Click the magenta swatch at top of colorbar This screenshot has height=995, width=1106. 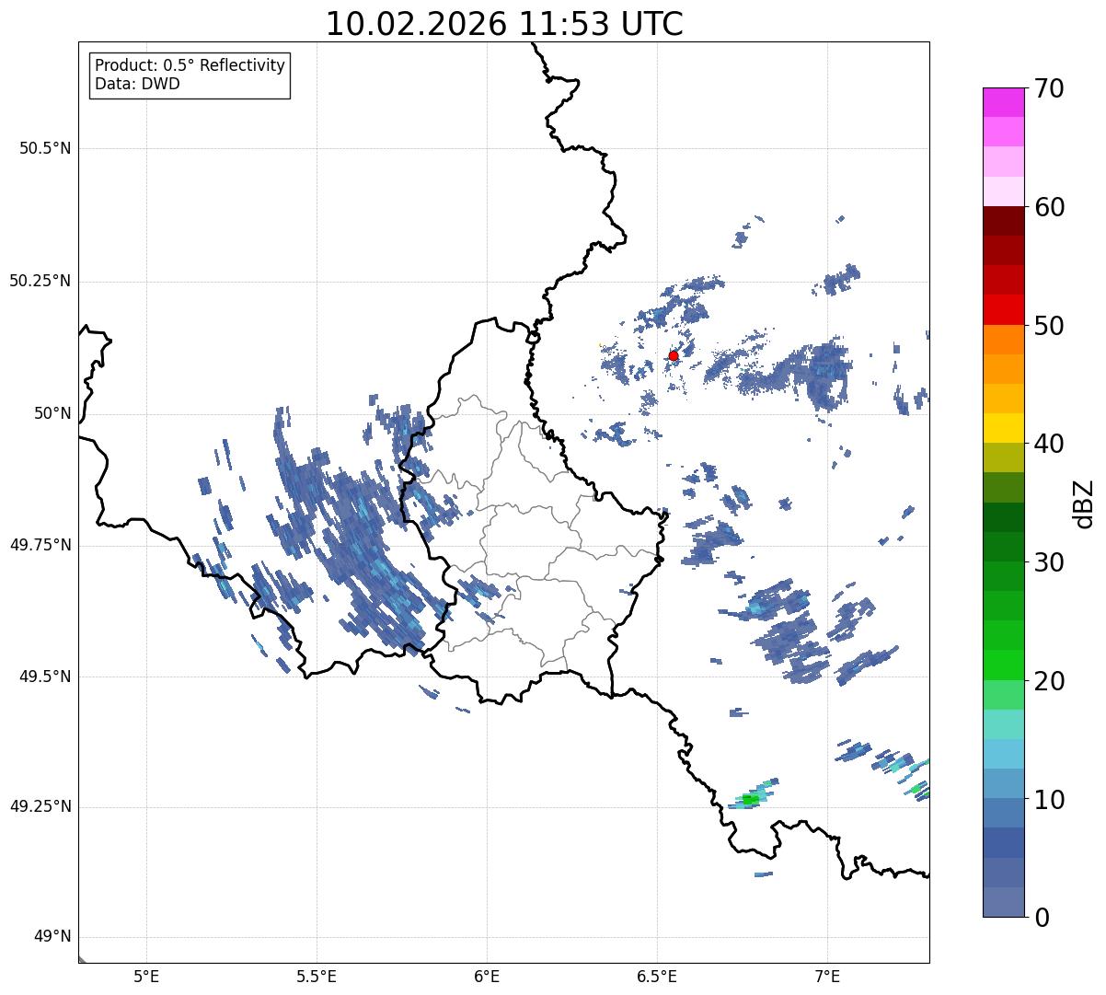(1004, 102)
